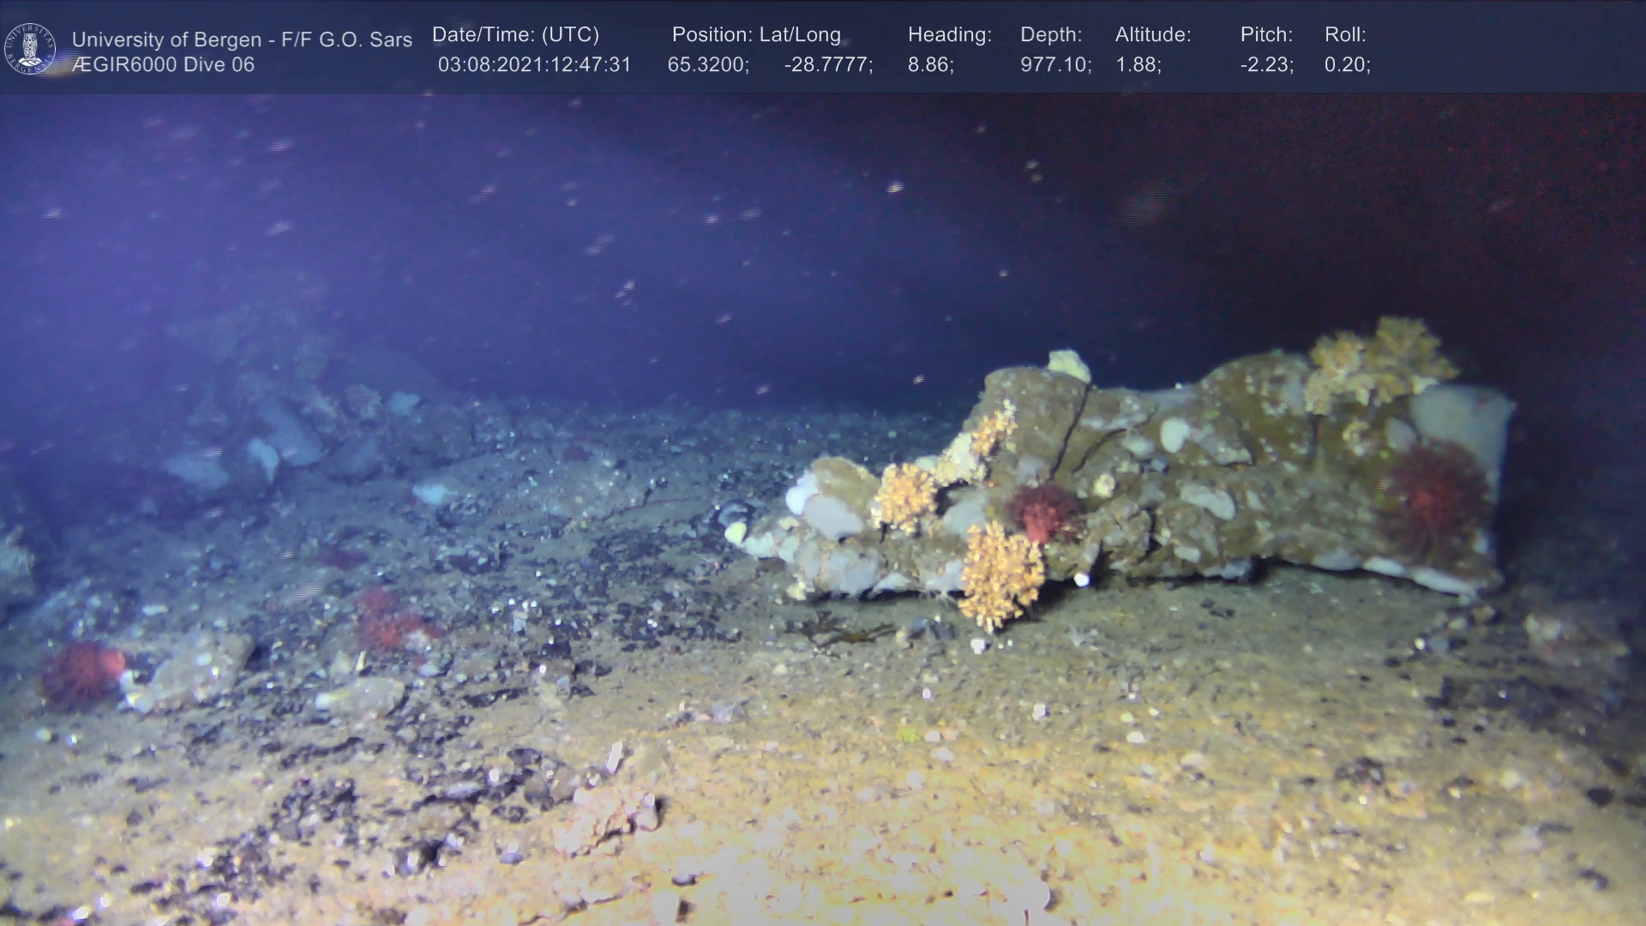This screenshot has width=1646, height=926.
Task: Select the longitude value -28.7777
Action: [x=828, y=65]
